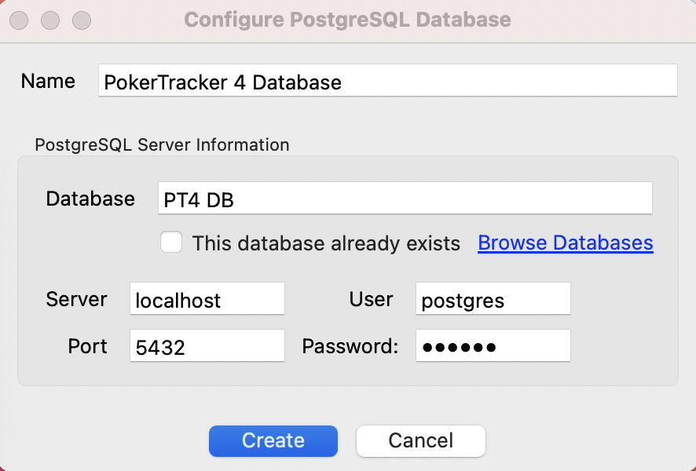696x471 pixels.
Task: Focus the masked Password field
Action: 493,346
